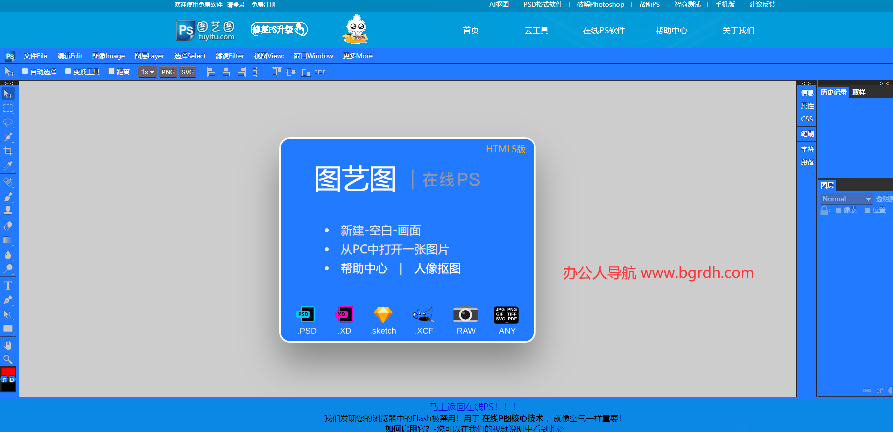Click the red foreground color swatch

pyautogui.click(x=8, y=371)
